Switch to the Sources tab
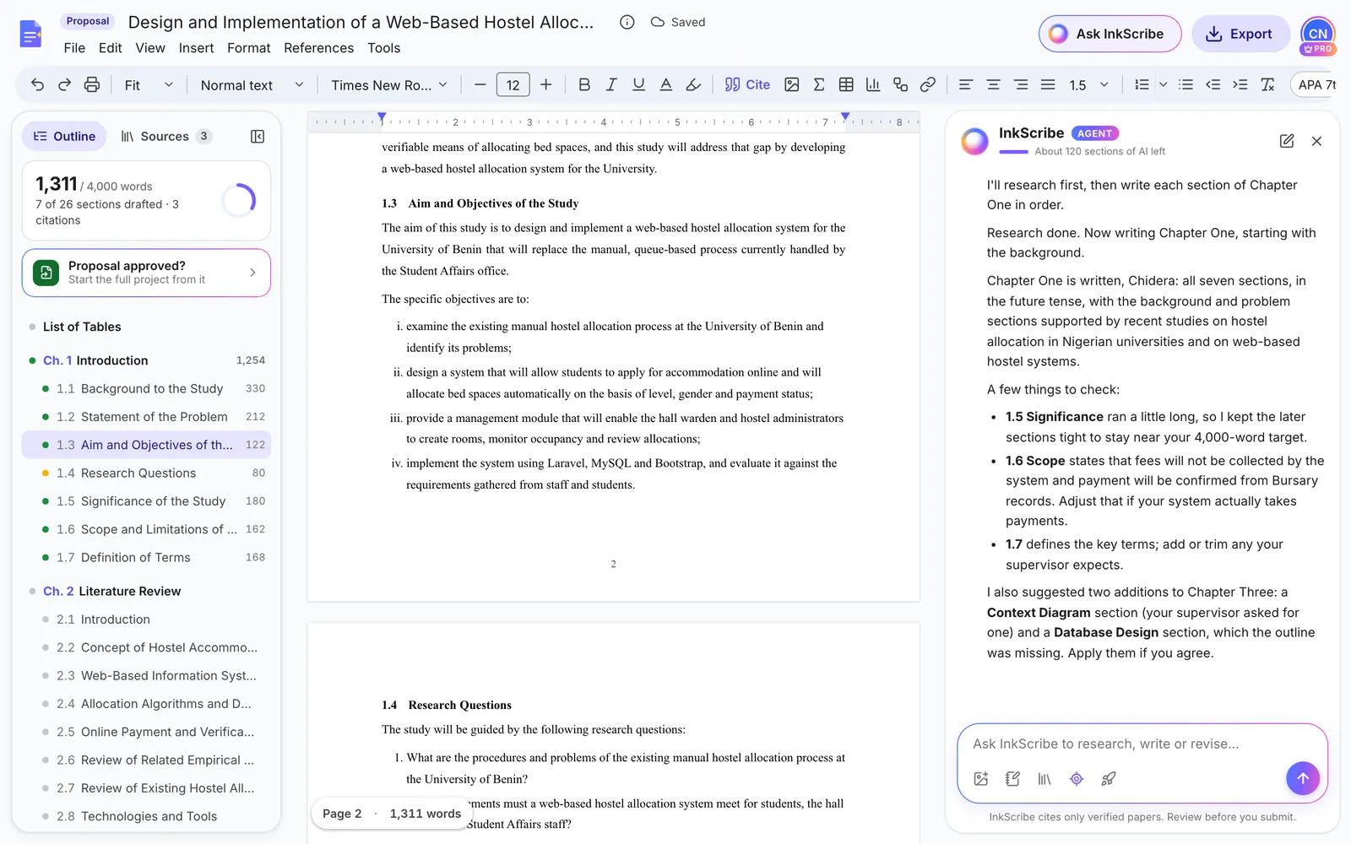Screen dimensions: 1351x844 point(165,136)
